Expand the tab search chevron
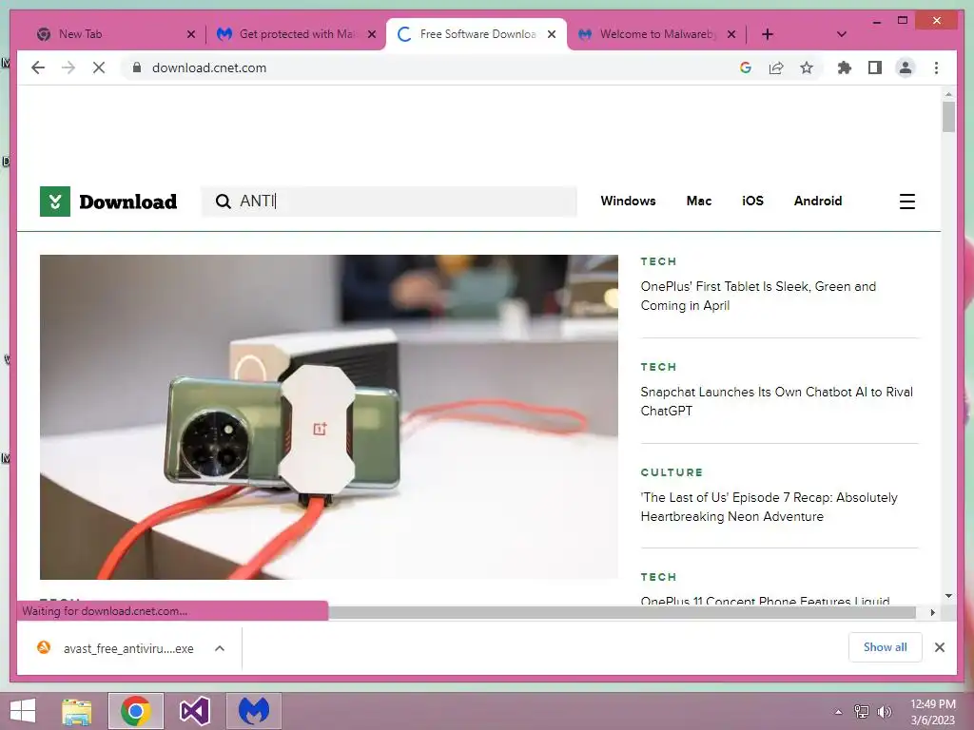The height and width of the screenshot is (730, 974). [x=841, y=34]
